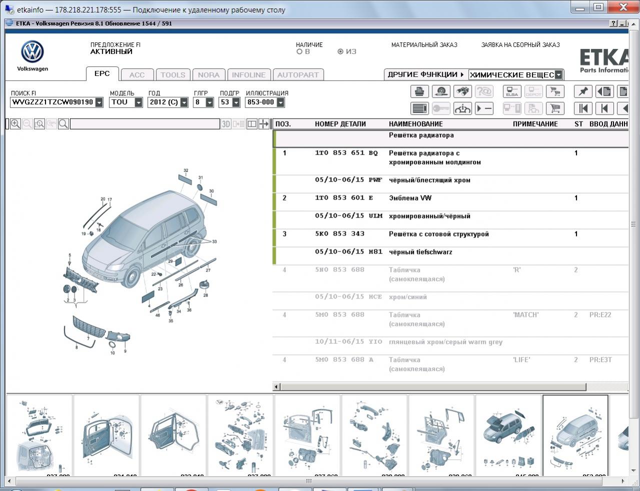Click the list view lines icon

pos(419,108)
